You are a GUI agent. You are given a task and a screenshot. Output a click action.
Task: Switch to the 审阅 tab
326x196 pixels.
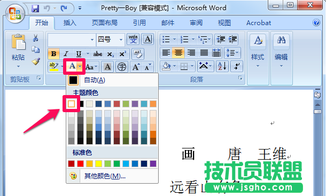tap(196, 22)
